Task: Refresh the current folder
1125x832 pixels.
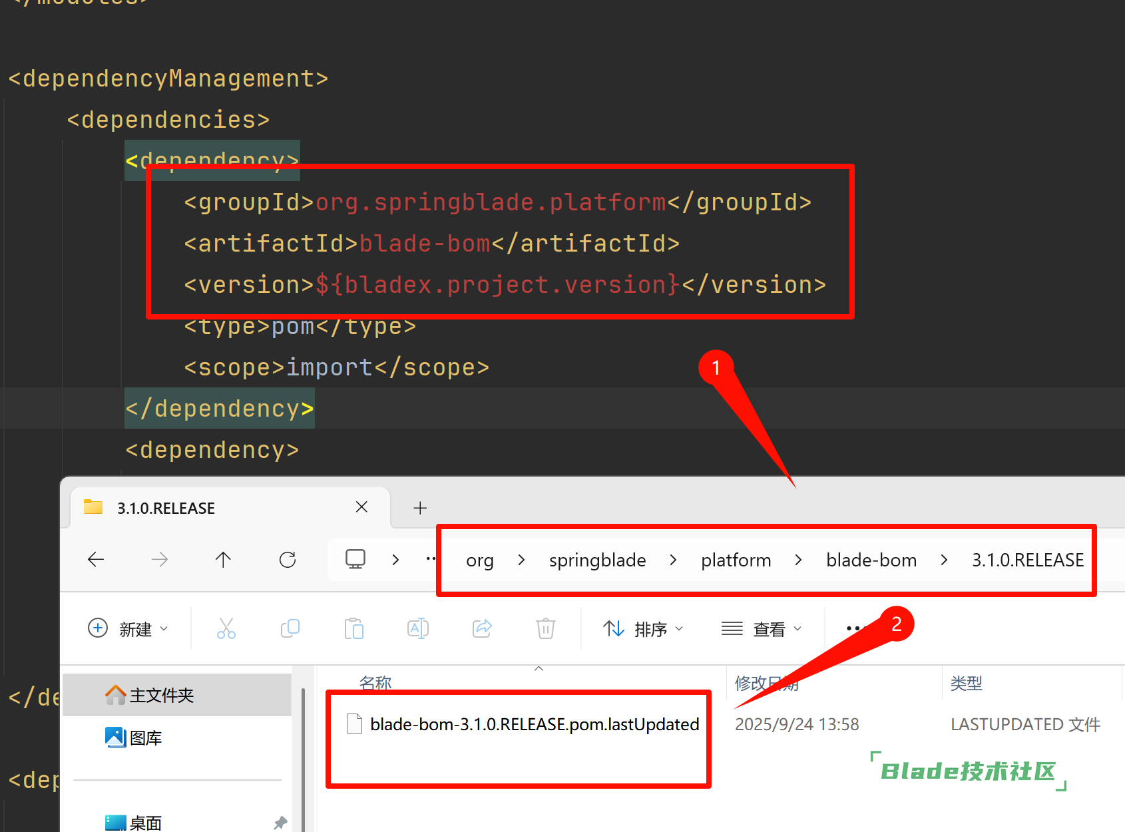Action: click(x=288, y=560)
